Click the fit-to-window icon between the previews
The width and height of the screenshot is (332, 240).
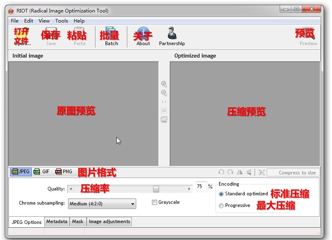pos(164,110)
